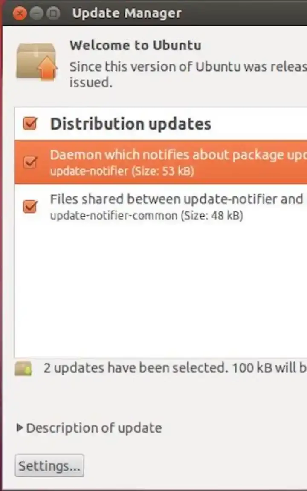Uncheck the update-notifier package checkbox

pos(30,162)
